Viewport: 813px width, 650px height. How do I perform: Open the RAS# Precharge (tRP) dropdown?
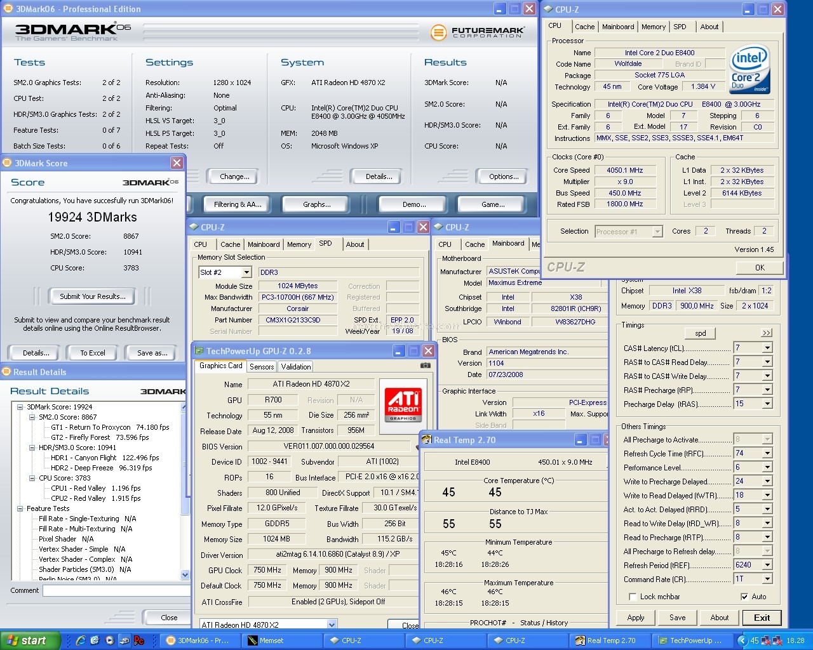tap(767, 390)
